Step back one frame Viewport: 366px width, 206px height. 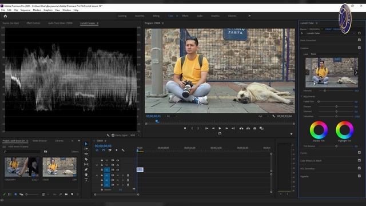(x=213, y=128)
